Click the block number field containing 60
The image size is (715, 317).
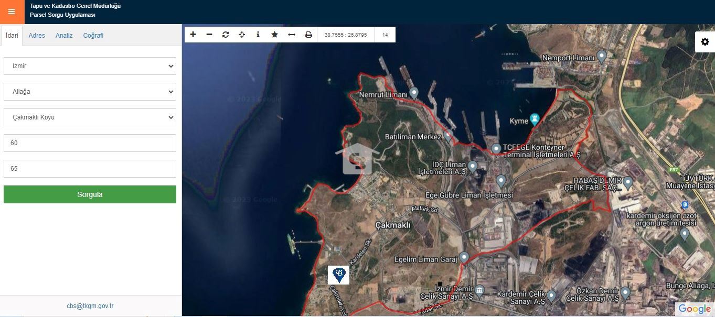pyautogui.click(x=90, y=143)
